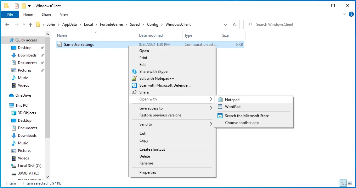Choose Copy in context menu
Image resolution: width=356 pixels, height=188 pixels.
(x=144, y=140)
